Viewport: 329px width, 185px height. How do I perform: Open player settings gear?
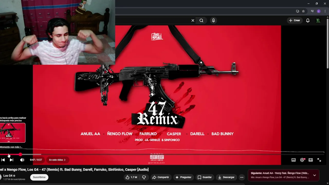pos(302,160)
